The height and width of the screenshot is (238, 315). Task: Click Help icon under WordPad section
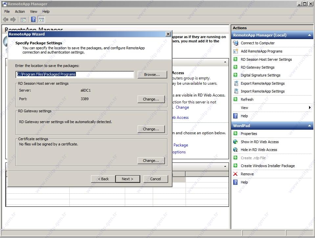point(236,182)
